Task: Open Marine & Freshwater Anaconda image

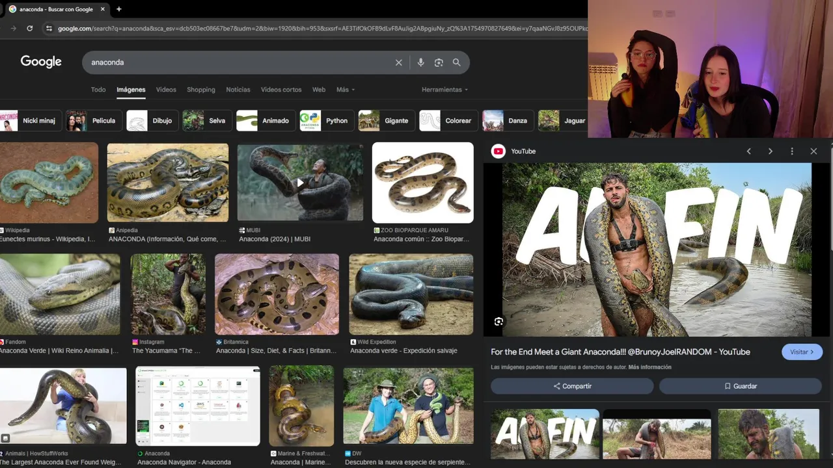Action: (x=301, y=406)
